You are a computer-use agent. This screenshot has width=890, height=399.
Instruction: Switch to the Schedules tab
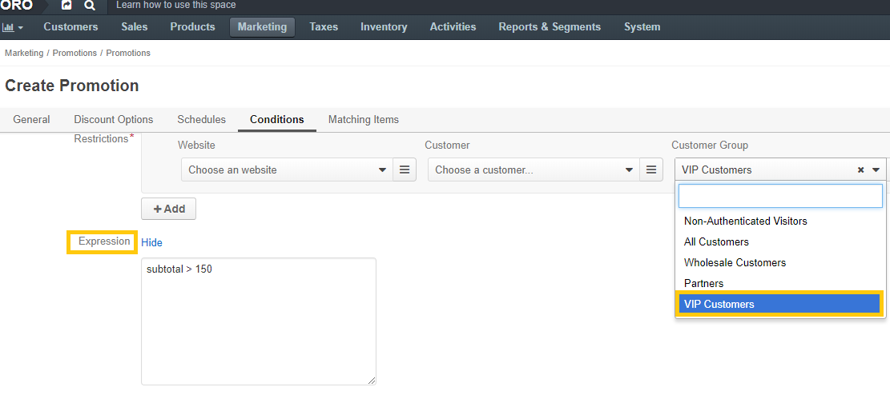coord(202,120)
